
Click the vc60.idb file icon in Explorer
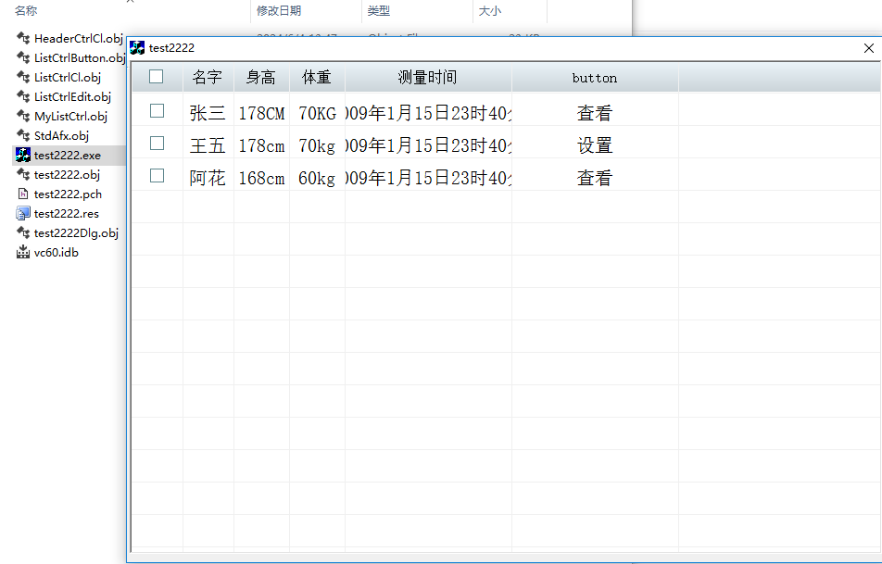point(23,252)
